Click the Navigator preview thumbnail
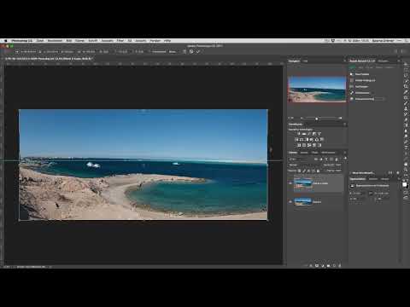This screenshot has width=410, height=307. tap(317, 89)
